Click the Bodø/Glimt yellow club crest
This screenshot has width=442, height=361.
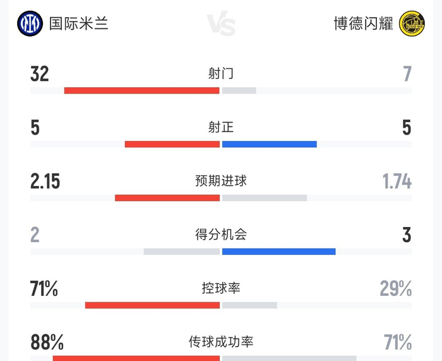[412, 24]
